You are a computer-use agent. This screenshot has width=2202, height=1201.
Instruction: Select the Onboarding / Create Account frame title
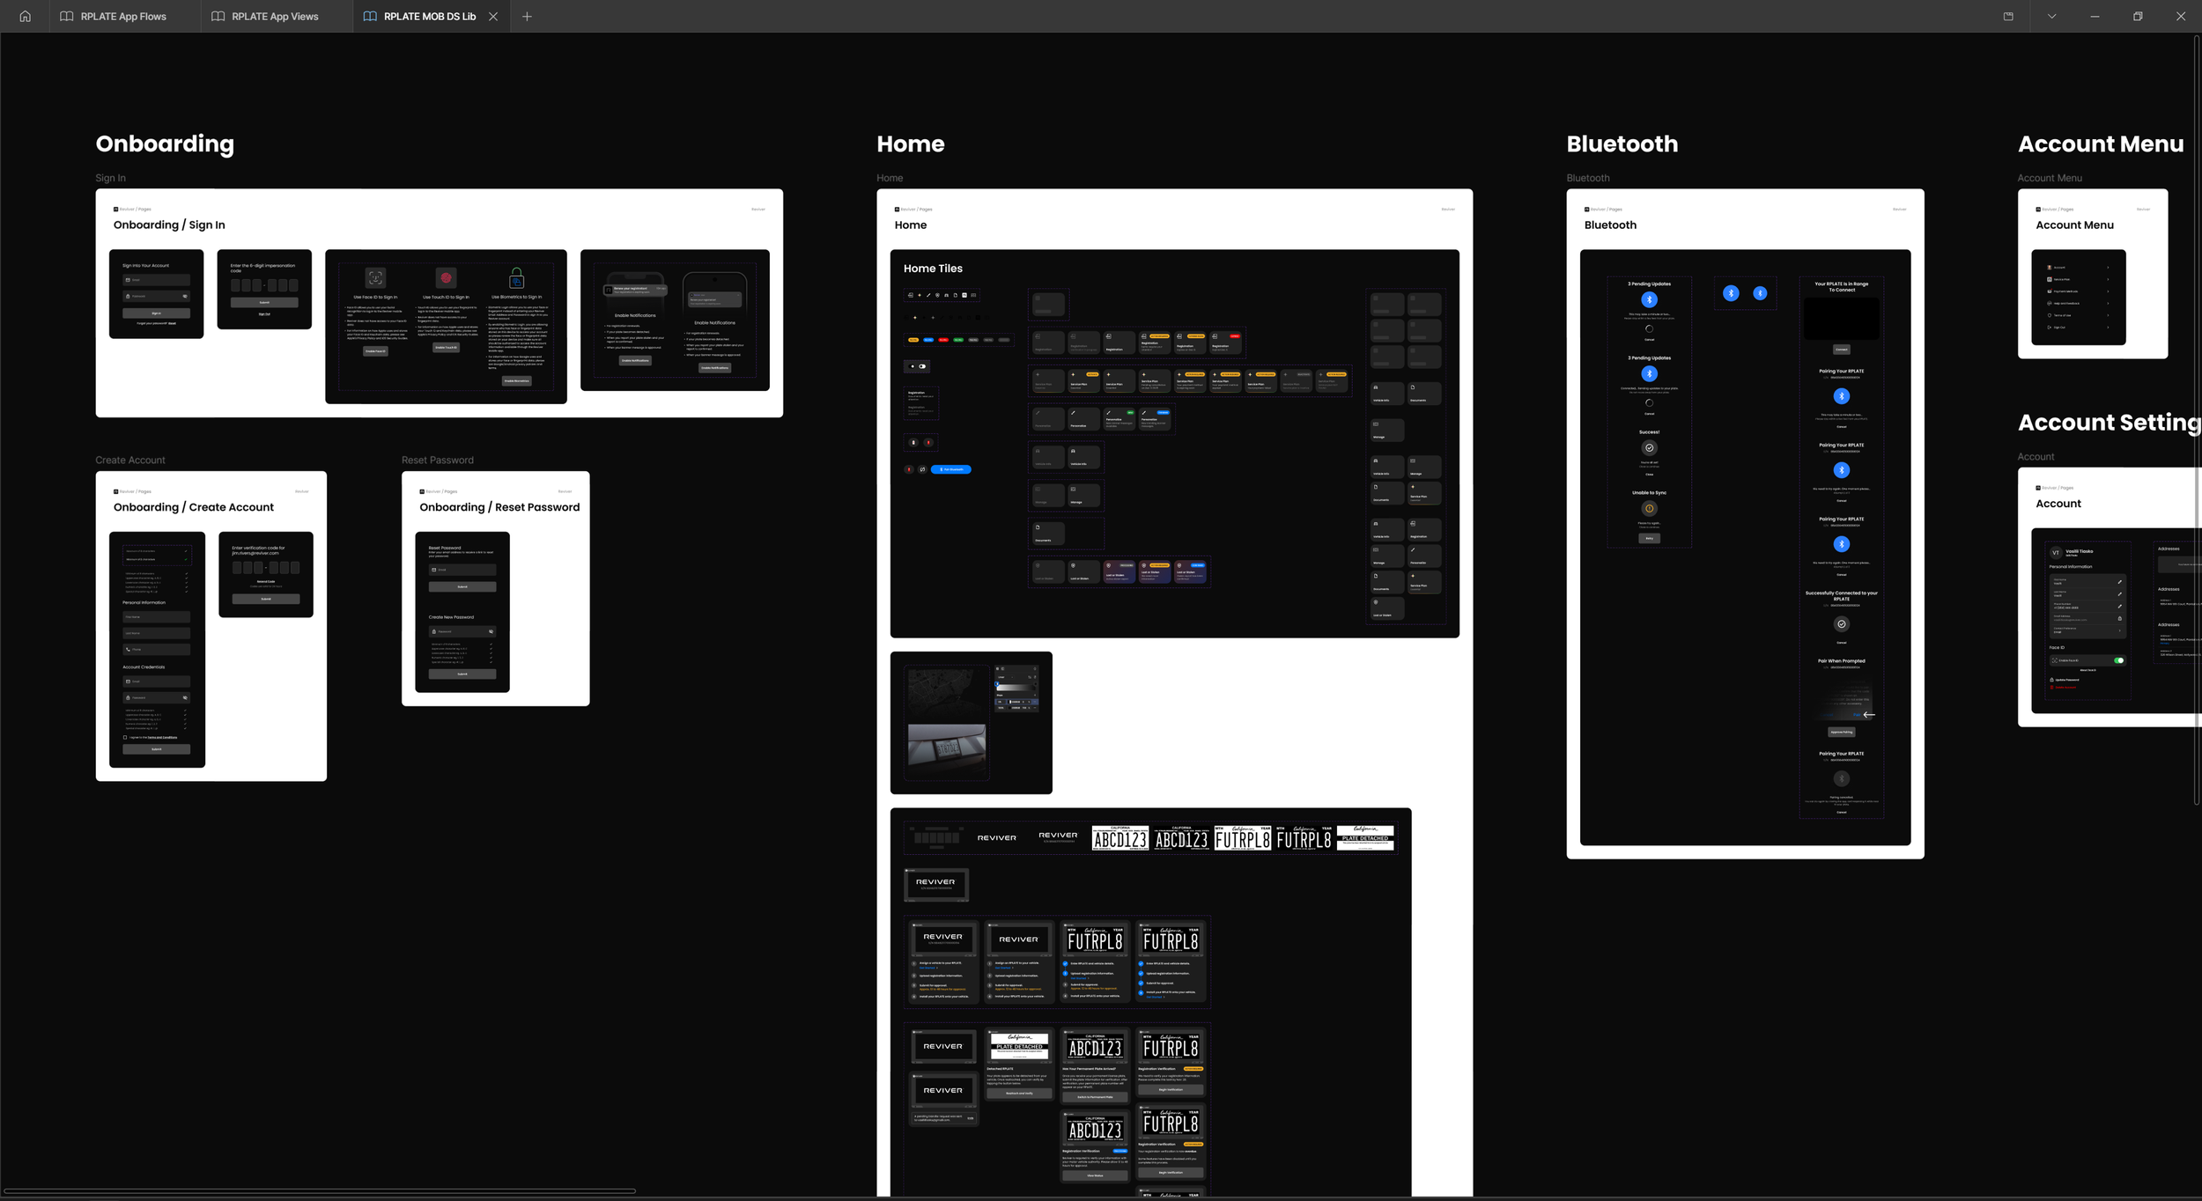pos(193,507)
